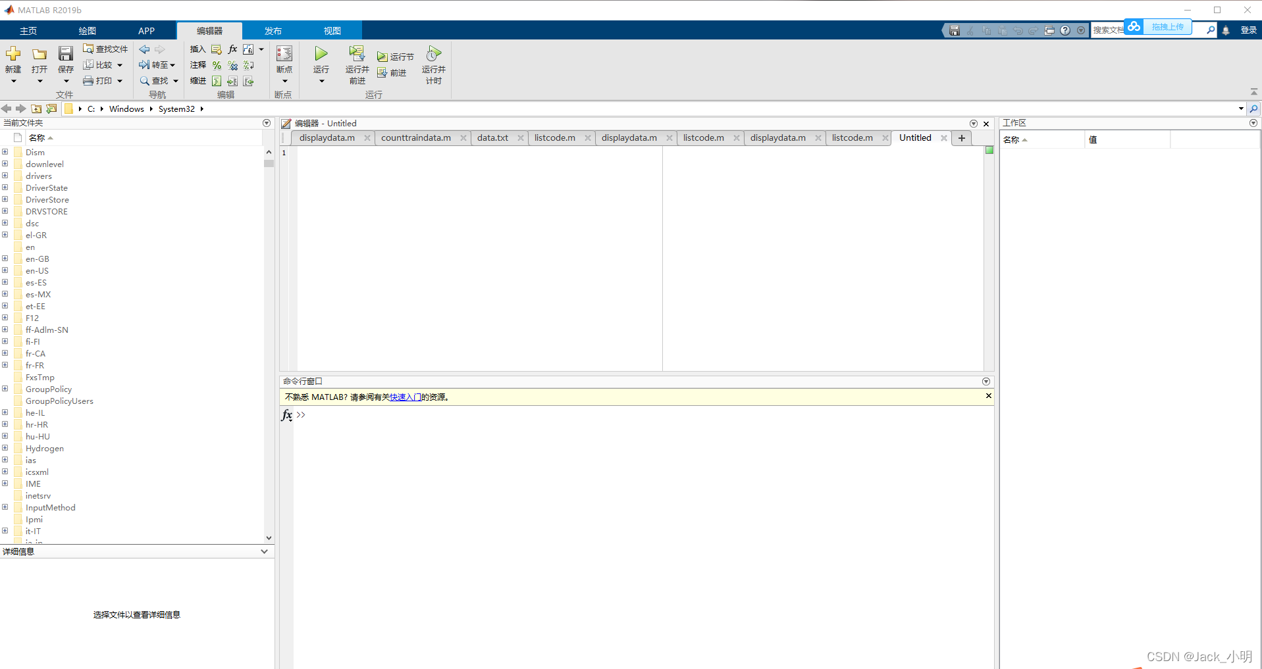This screenshot has width=1262, height=669.
Task: Click the Go To (转至) button
Action: [157, 64]
